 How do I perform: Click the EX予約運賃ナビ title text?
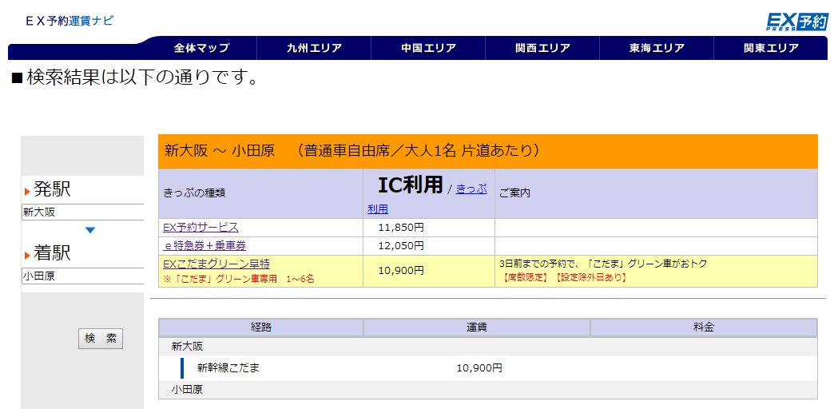(69, 22)
